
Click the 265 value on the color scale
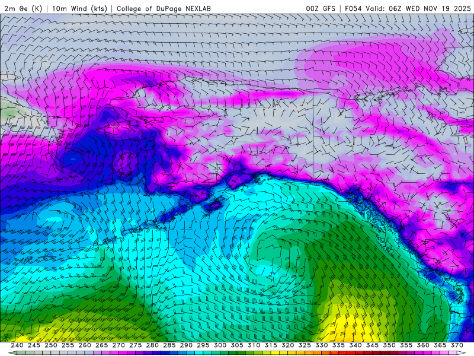coord(101,345)
